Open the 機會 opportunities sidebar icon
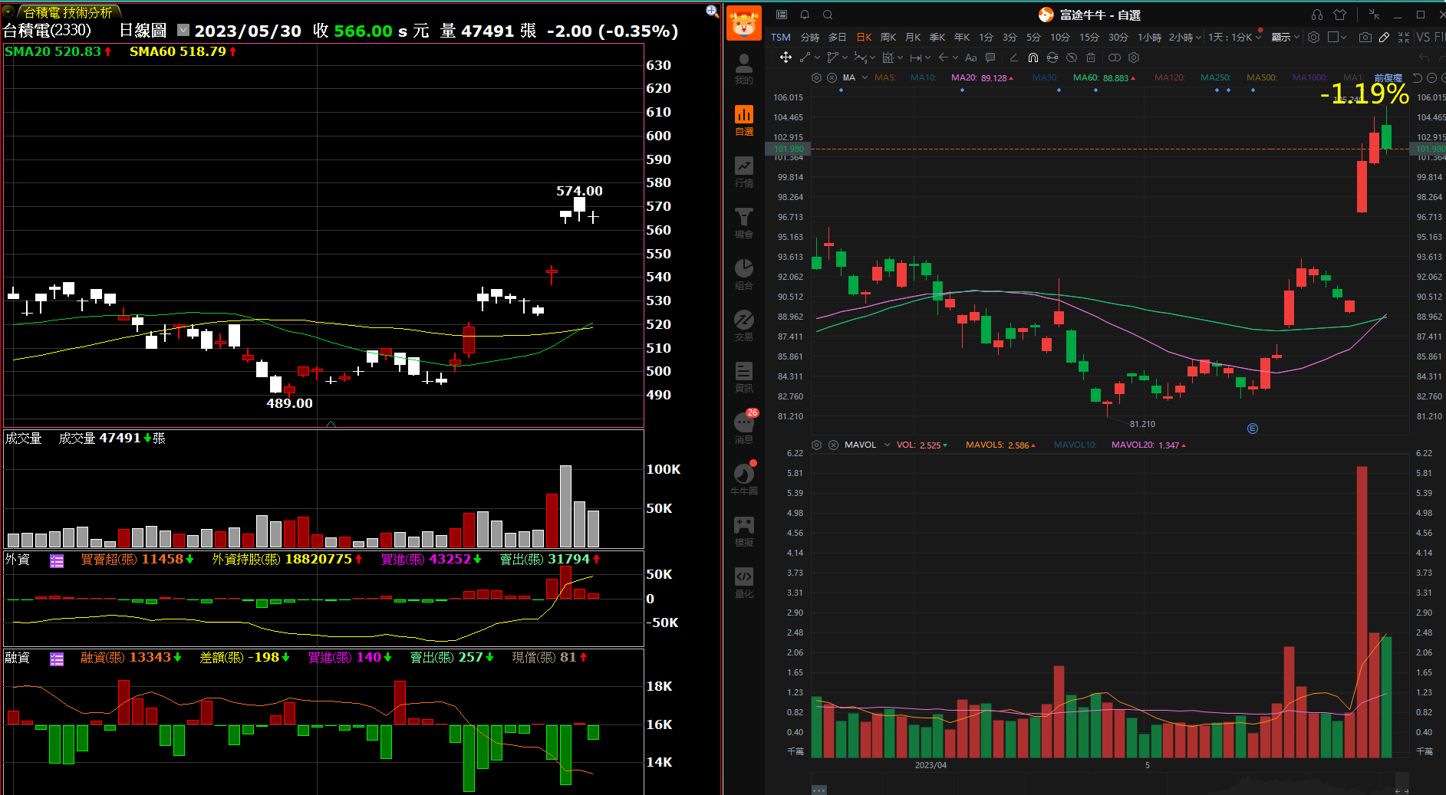The image size is (1446, 795). click(743, 223)
